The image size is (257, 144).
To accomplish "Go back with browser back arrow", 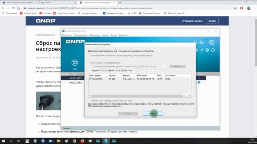I will (3, 8).
